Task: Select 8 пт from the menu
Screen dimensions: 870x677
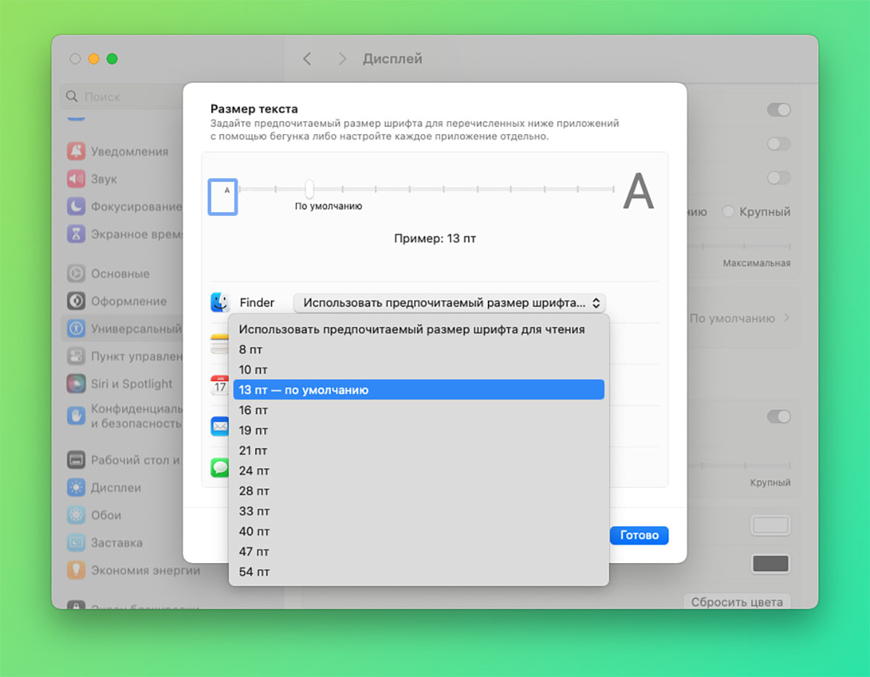Action: pos(418,349)
